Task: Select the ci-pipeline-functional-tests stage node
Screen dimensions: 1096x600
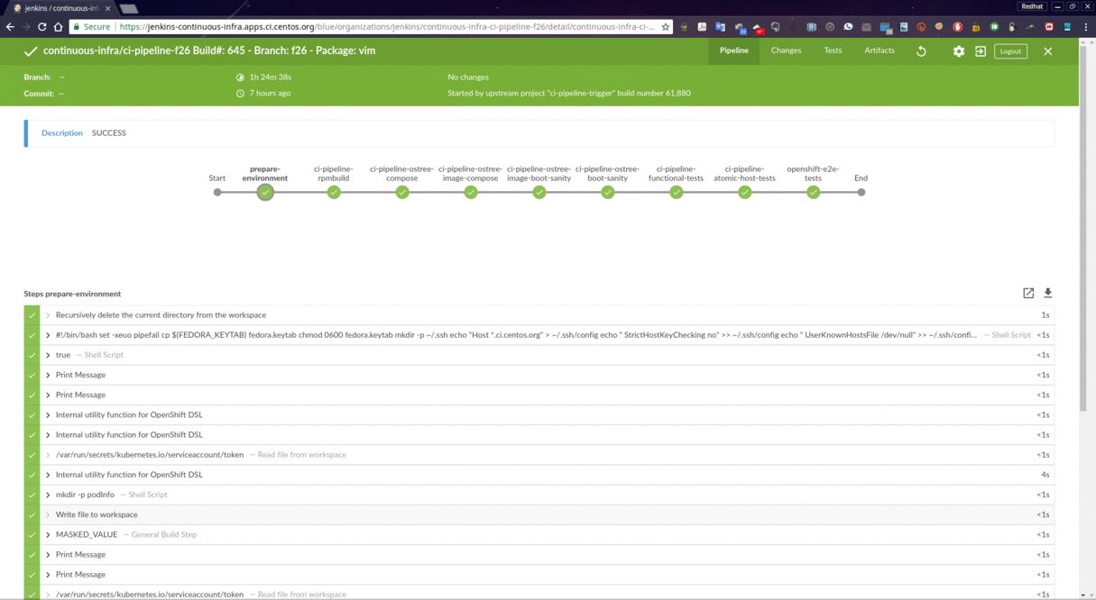Action: (677, 192)
